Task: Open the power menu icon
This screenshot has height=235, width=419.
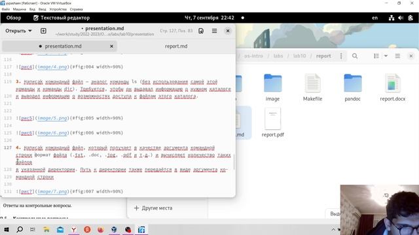Action: tap(410, 18)
